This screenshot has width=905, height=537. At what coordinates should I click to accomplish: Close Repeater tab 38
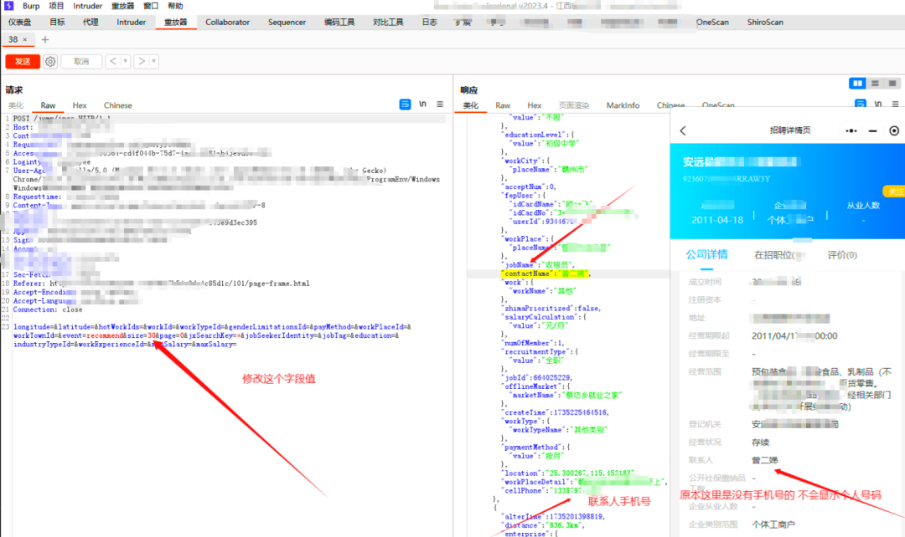pos(25,40)
